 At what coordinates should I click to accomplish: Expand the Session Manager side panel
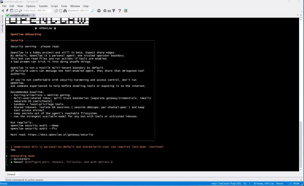point(2,24)
